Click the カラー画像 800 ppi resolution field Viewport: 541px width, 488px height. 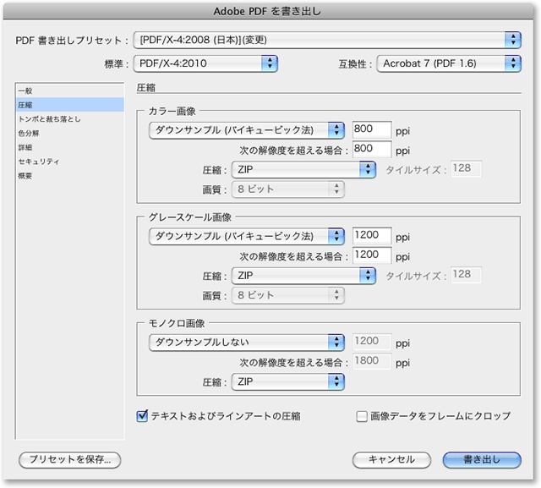[x=372, y=130]
